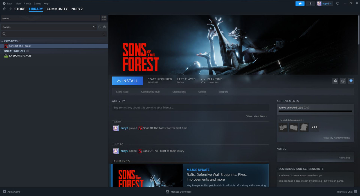
Task: Click achievements progress bar
Action: 315,111
